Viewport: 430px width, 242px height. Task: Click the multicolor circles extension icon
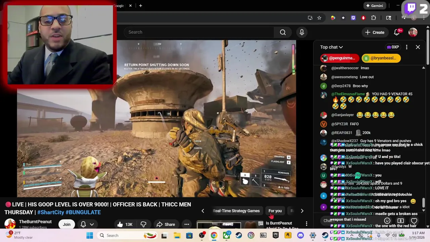333,18
